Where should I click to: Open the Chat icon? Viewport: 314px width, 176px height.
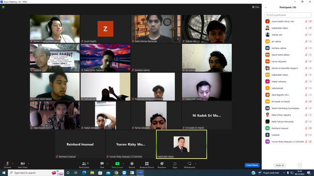(x=102, y=165)
